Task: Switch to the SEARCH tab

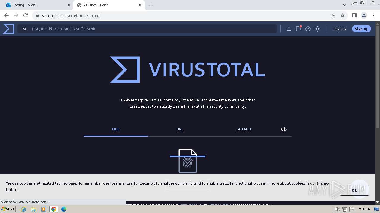Action: [244, 129]
